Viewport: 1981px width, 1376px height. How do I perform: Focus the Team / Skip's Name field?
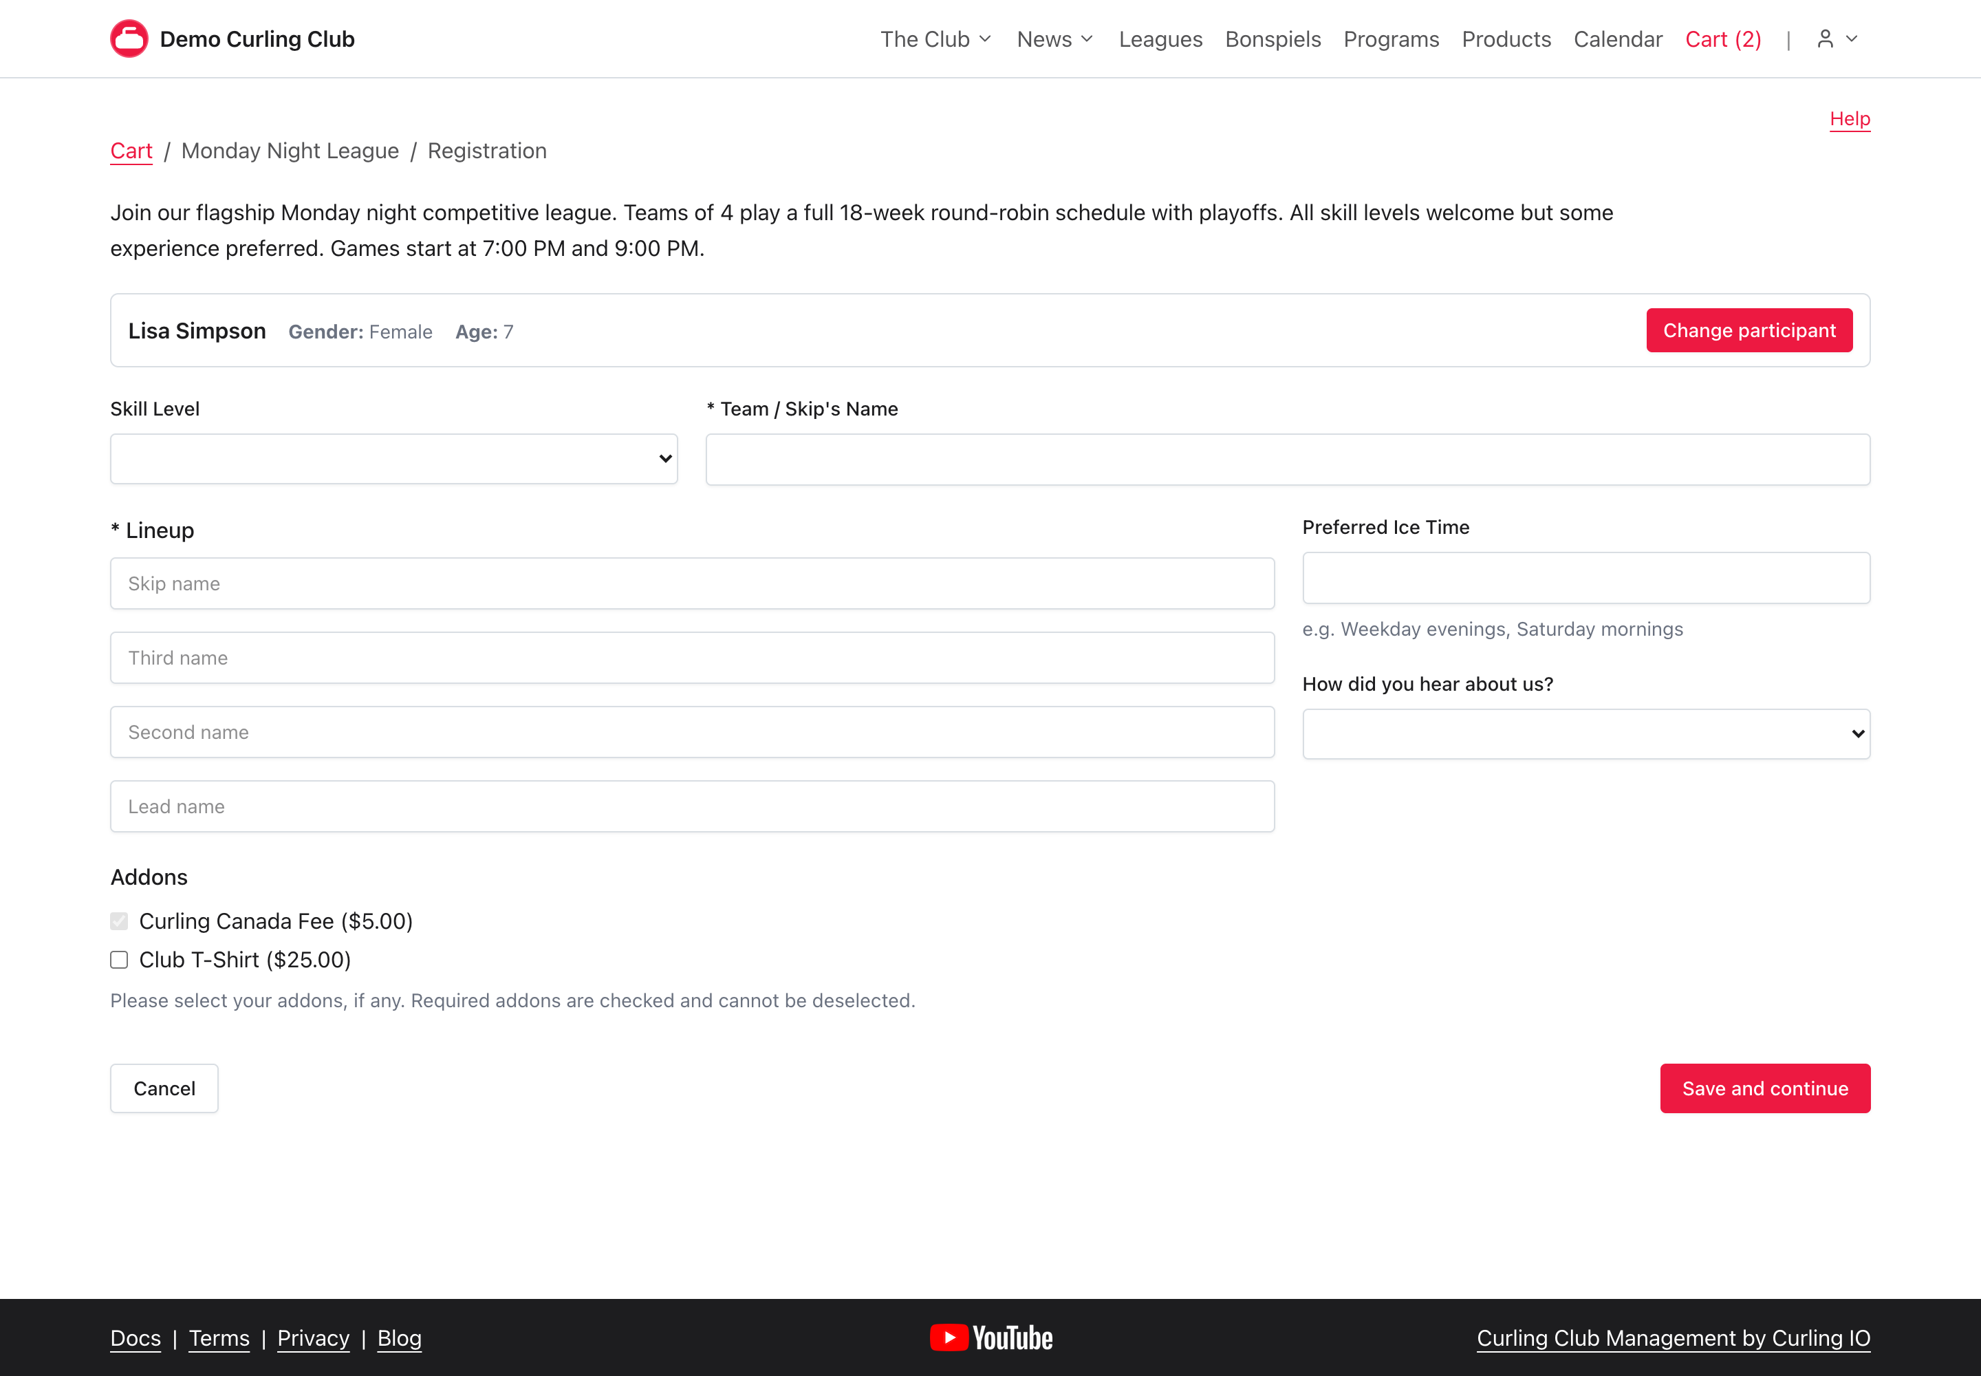[x=1287, y=459]
